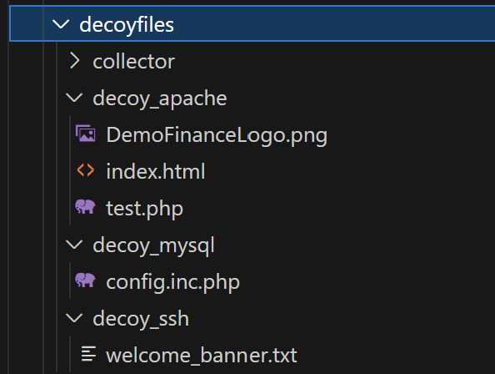
Task: Expand the collector folder chevron
Action: [x=75, y=61]
